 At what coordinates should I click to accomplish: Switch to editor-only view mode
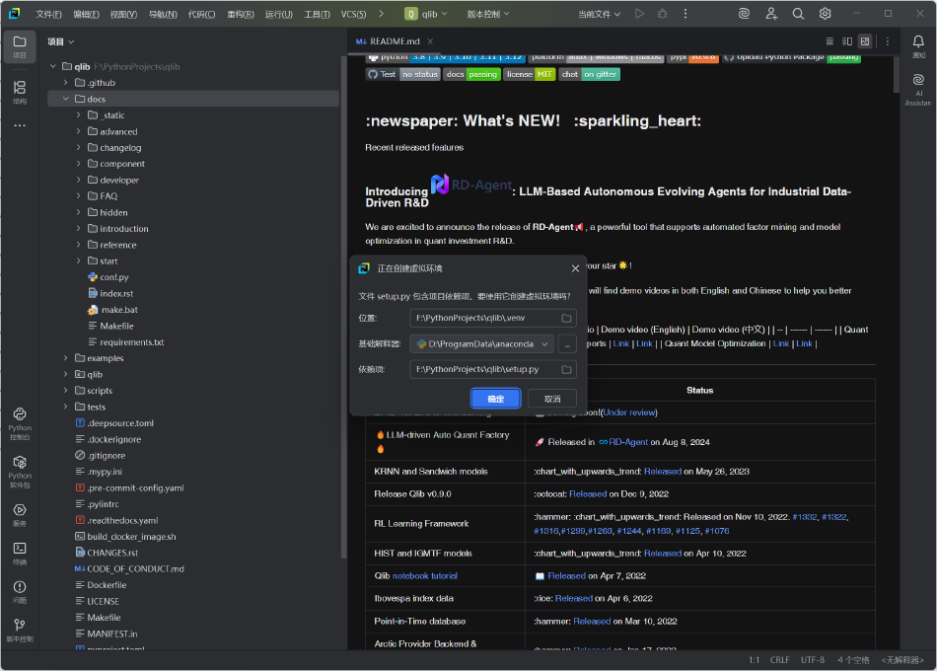pyautogui.click(x=829, y=41)
